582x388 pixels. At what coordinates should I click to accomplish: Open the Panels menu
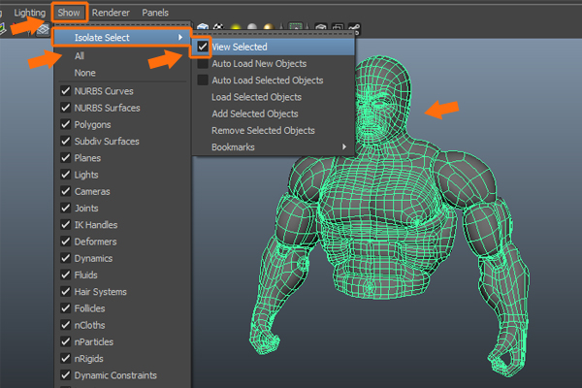click(x=154, y=13)
